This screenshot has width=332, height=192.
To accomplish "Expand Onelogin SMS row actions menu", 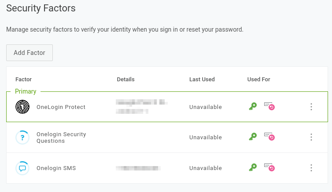I will 311,168.
